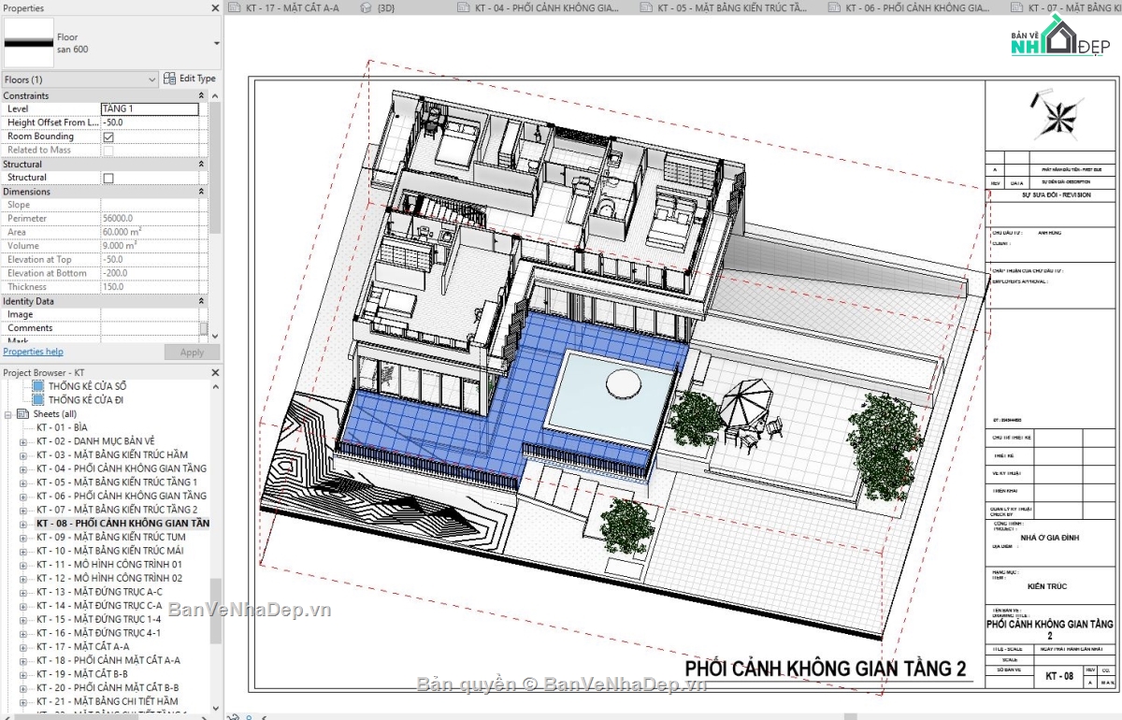1122x720 pixels.
Task: Select sheet KT - 05 - MẶT BẰNG KIẾN TRÚC TẦNG 1
Action: tap(117, 482)
